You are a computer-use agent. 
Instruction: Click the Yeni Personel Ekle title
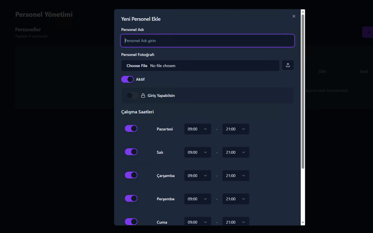pos(141,19)
